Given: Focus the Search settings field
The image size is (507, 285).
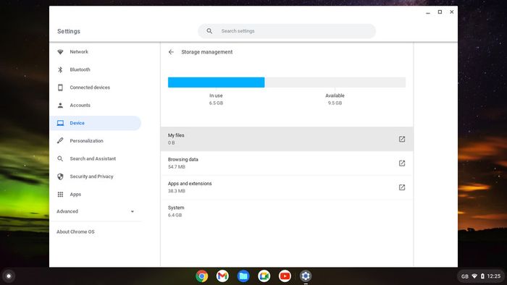Looking at the screenshot, I should click(x=287, y=31).
